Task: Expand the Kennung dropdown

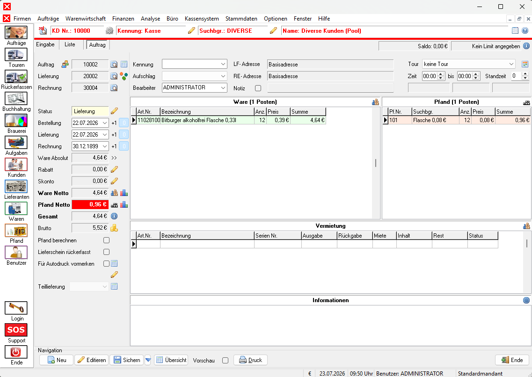Action: tap(194, 64)
